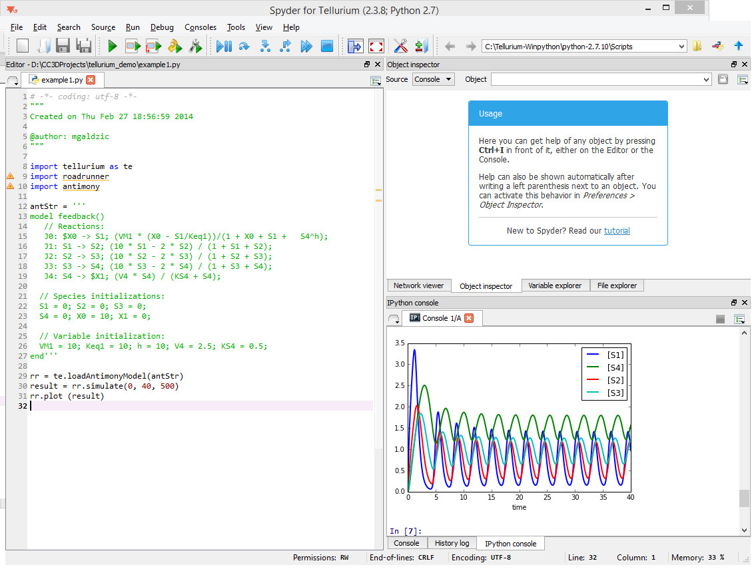Open the Source Console dropdown
Image resolution: width=756 pixels, height=569 pixels.
(434, 79)
